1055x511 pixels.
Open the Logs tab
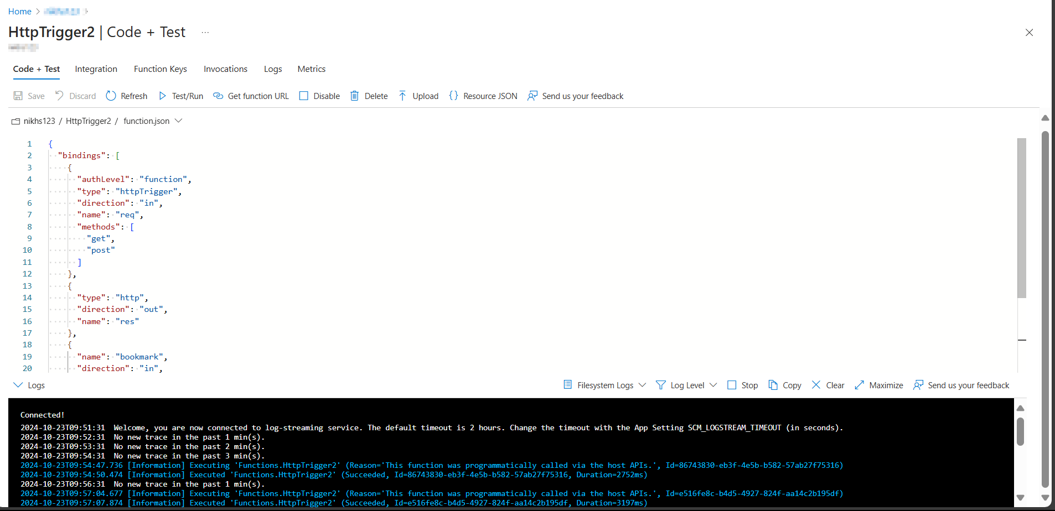click(x=273, y=69)
